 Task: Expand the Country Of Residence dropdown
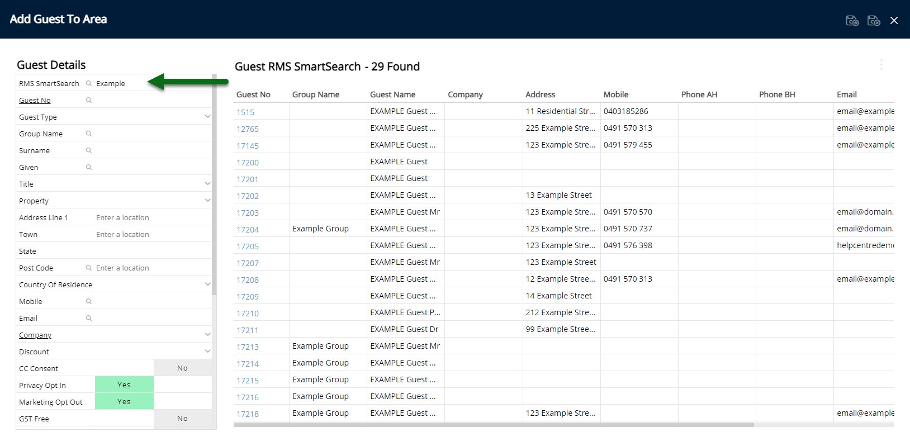pyautogui.click(x=207, y=284)
